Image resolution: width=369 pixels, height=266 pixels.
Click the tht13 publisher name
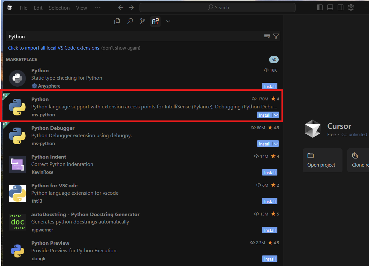pos(37,201)
